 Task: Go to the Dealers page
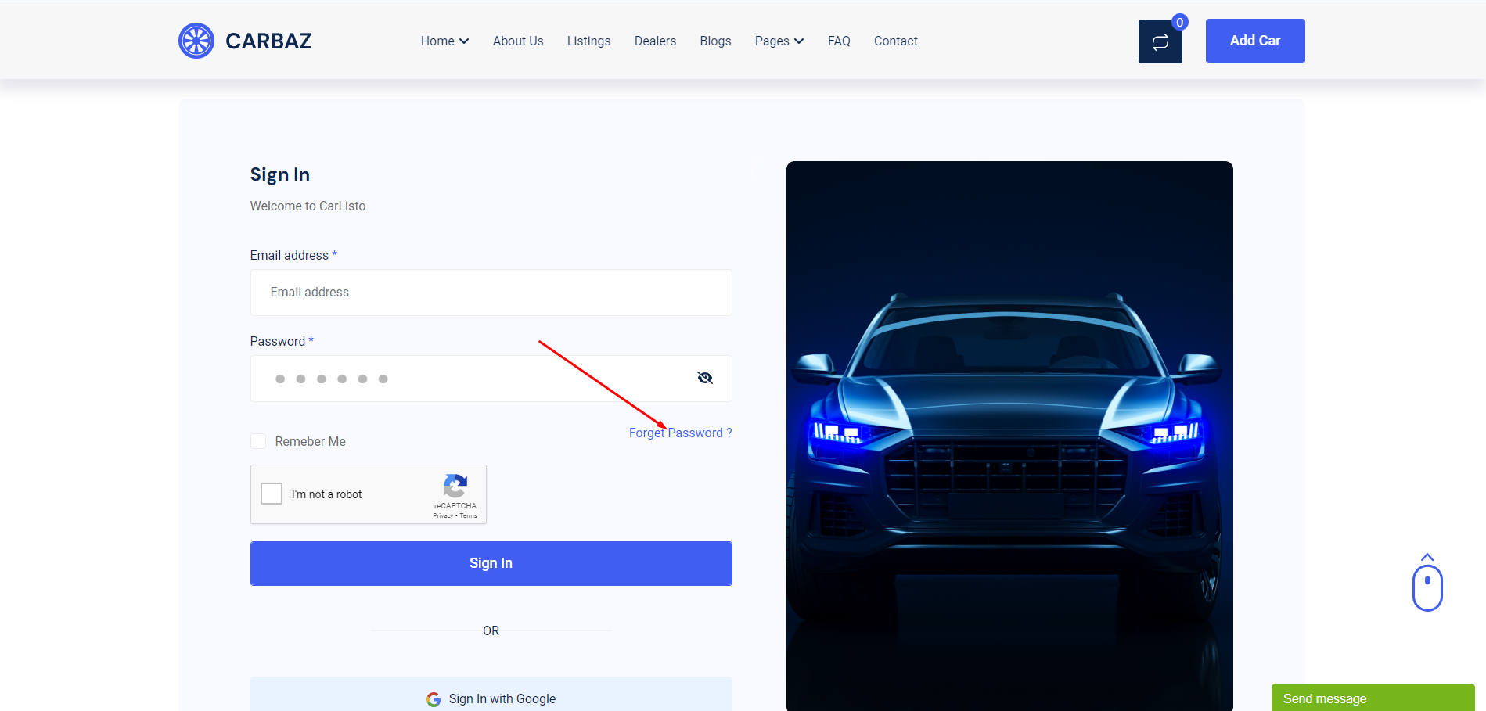pos(655,41)
